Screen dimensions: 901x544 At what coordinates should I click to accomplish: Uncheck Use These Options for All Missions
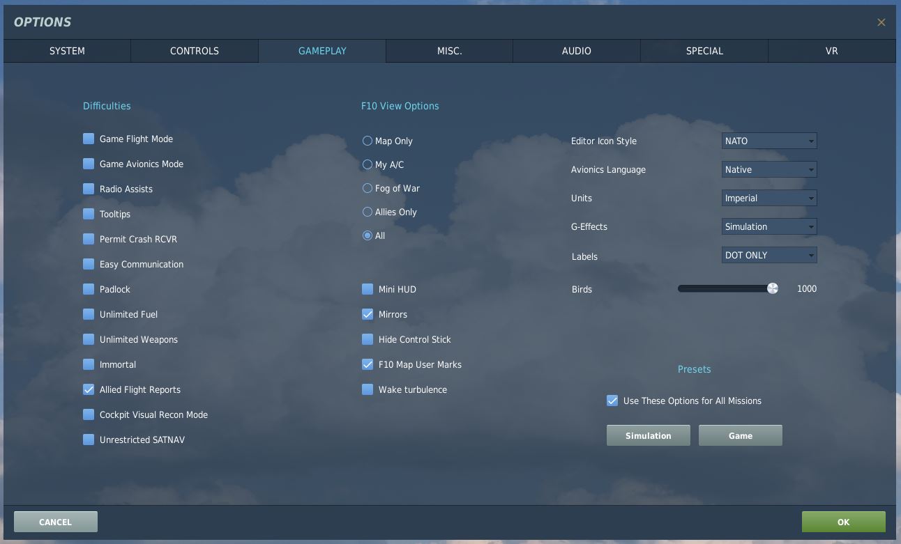[x=612, y=401]
